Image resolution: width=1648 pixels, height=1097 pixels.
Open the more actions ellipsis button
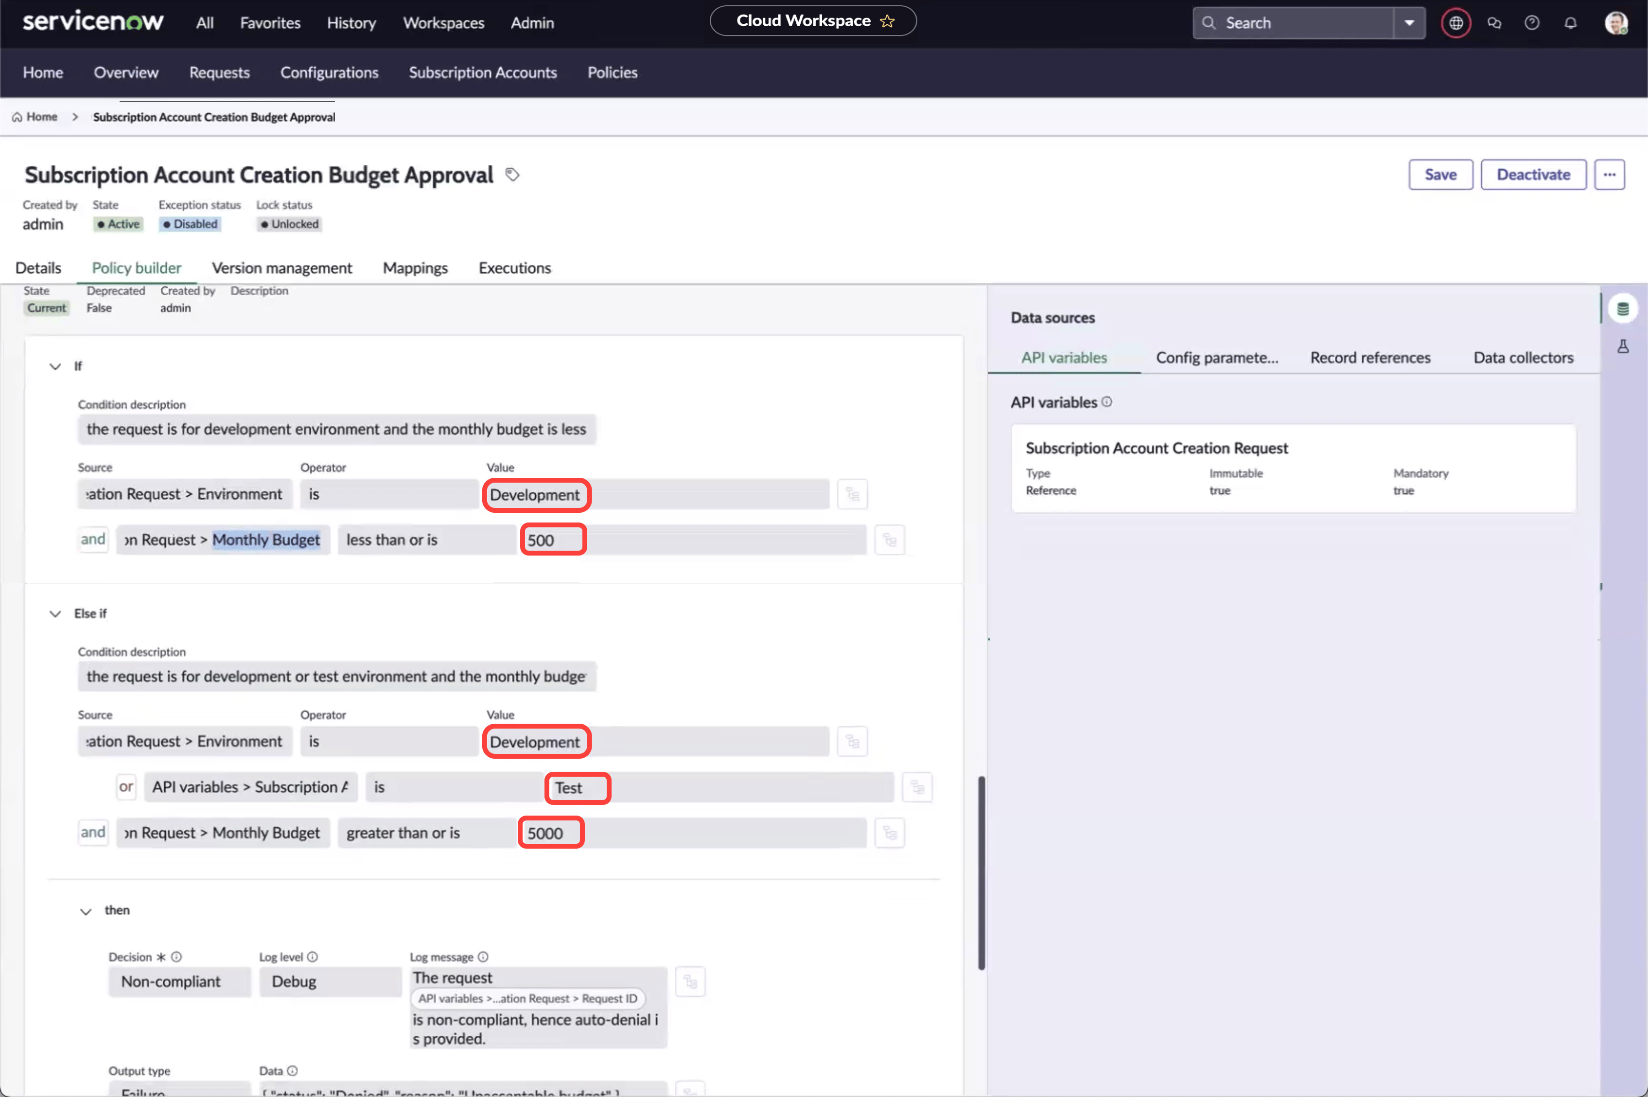pyautogui.click(x=1610, y=174)
